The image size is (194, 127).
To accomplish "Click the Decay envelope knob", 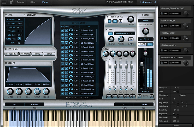I will click(28, 92).
